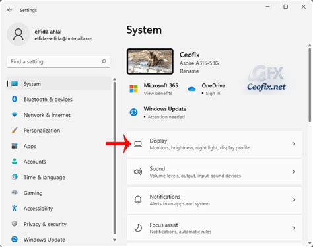Image resolution: width=313 pixels, height=247 pixels.
Task: Open Privacy & security settings
Action: [59, 224]
